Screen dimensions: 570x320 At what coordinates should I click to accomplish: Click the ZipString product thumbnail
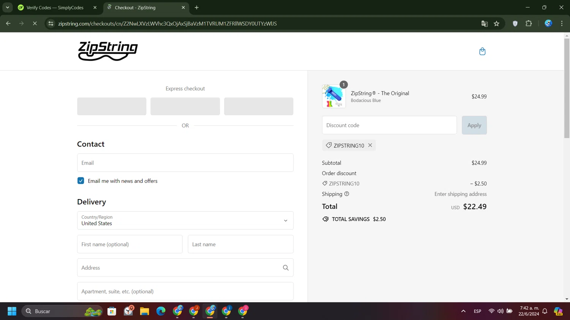pyautogui.click(x=334, y=97)
